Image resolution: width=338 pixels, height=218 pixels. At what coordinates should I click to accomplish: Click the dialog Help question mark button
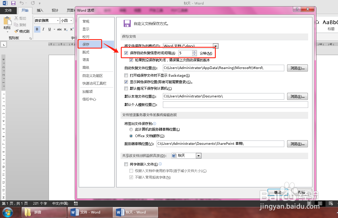[x=297, y=9]
